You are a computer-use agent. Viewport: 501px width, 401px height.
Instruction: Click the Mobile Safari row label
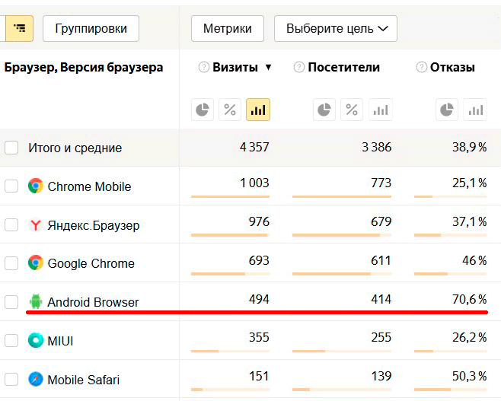[x=83, y=380]
